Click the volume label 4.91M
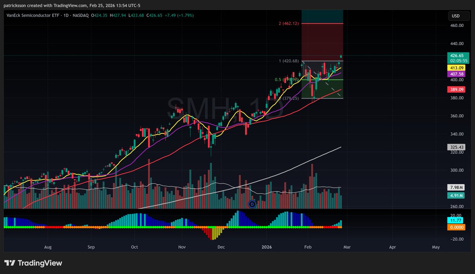This screenshot has width=475, height=274. [456, 195]
